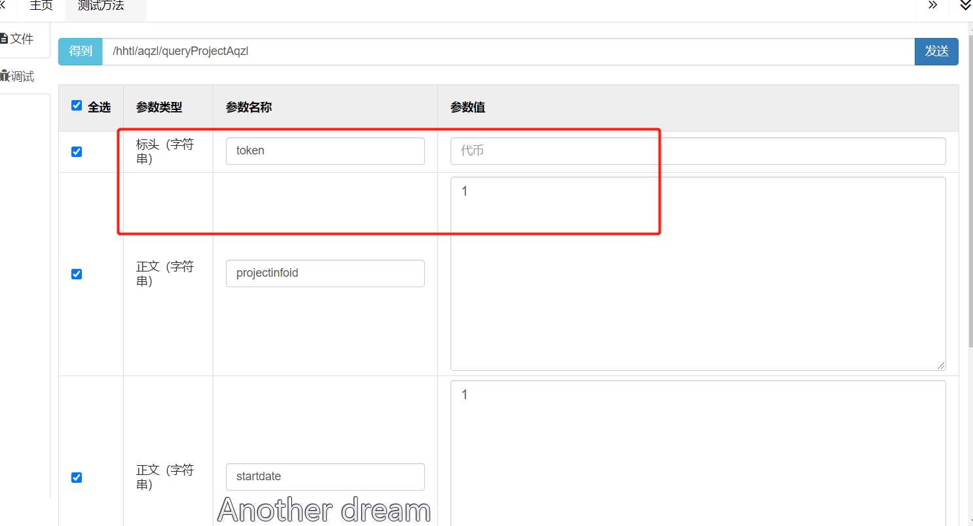Click the token parameter name field
Viewport: 973px width, 526px height.
[325, 150]
